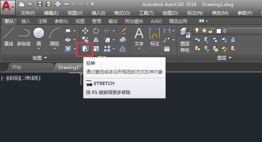Save the drawing with the floppy icon

pos(40,4)
